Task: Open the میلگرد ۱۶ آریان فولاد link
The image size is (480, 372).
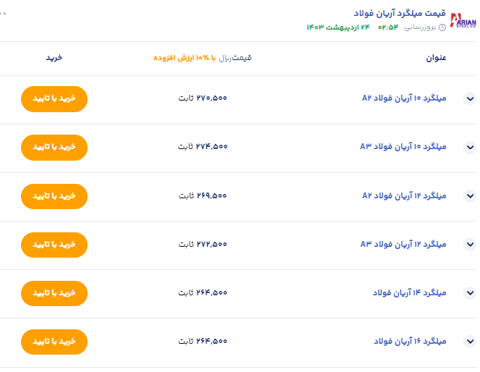Action: tap(410, 341)
